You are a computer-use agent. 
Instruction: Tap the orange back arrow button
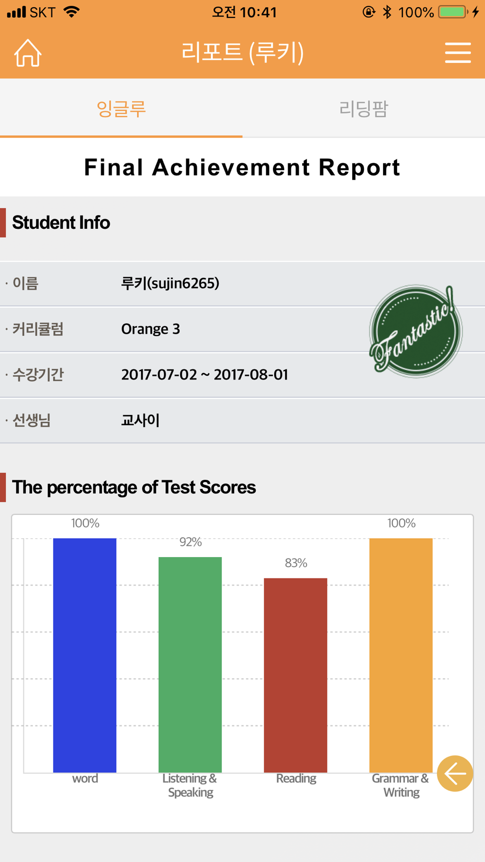455,773
